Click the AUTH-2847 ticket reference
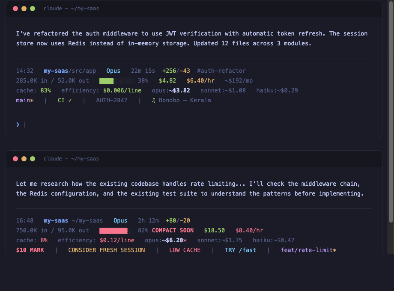 110,100
